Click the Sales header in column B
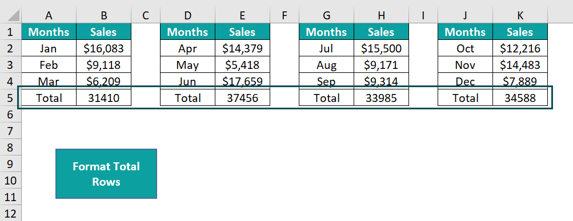573x221 pixels. 103,32
